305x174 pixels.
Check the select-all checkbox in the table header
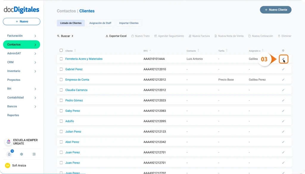tap(61, 50)
